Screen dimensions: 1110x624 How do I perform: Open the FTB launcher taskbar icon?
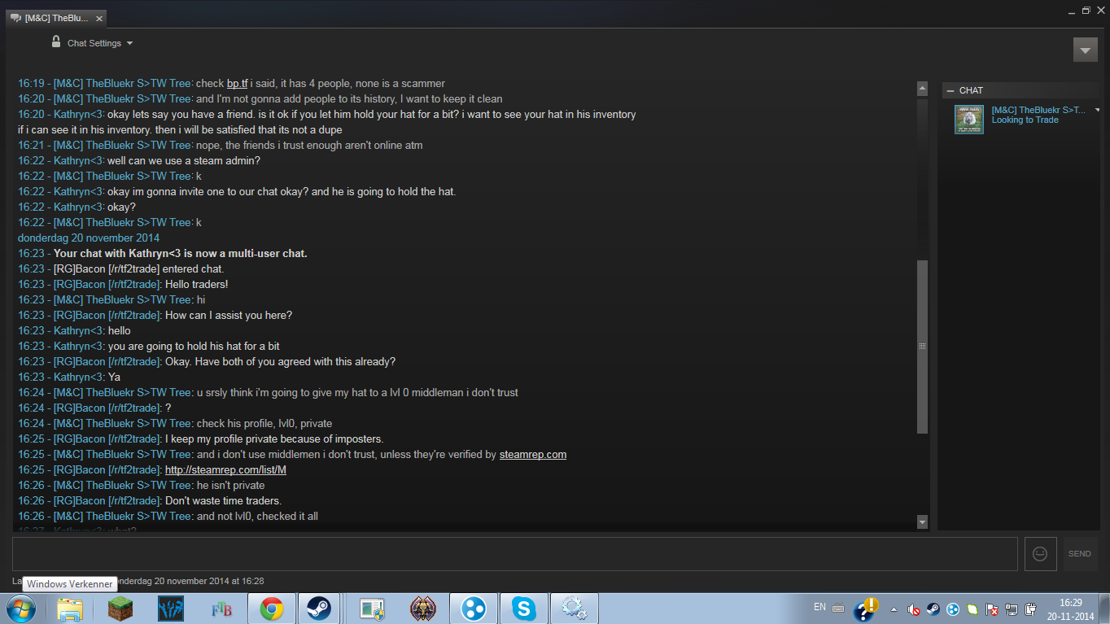pos(221,608)
